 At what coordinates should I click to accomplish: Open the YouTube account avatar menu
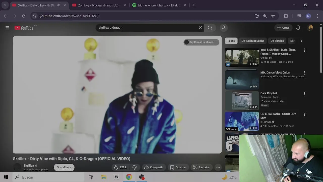pos(310,28)
